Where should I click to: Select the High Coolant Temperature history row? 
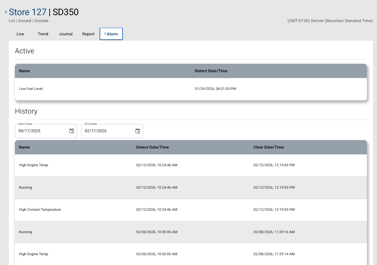pos(191,210)
